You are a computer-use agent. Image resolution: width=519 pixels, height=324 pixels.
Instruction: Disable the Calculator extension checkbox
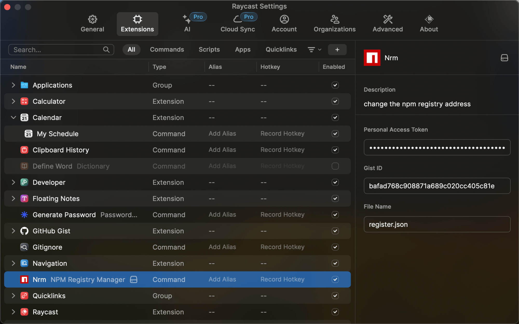point(335,101)
